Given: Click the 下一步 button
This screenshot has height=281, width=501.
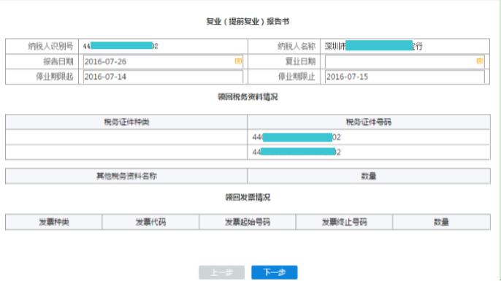Looking at the screenshot, I should coord(275,272).
